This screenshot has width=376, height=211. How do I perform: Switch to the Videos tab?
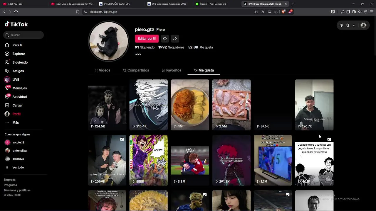[103, 70]
